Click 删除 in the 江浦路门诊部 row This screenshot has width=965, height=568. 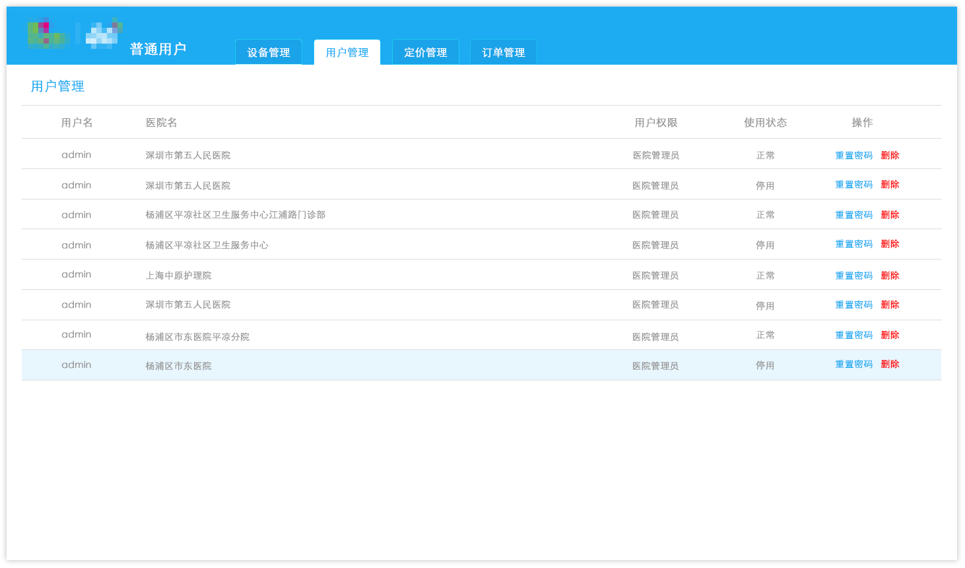[x=890, y=215]
